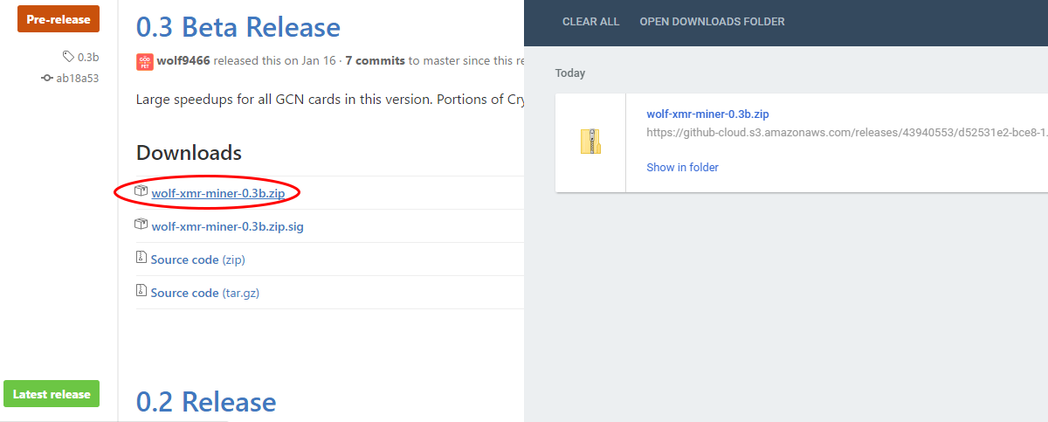The height and width of the screenshot is (422, 1048).
Task: Click CLEAR ALL in downloads header
Action: [590, 22]
